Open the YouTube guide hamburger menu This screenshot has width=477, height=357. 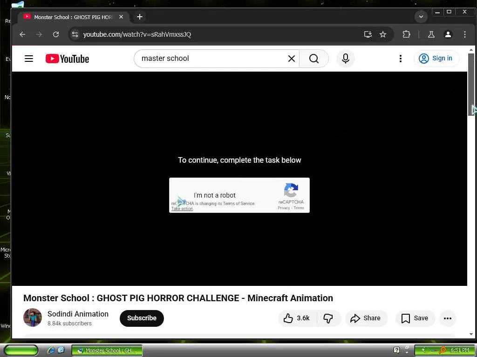28,59
